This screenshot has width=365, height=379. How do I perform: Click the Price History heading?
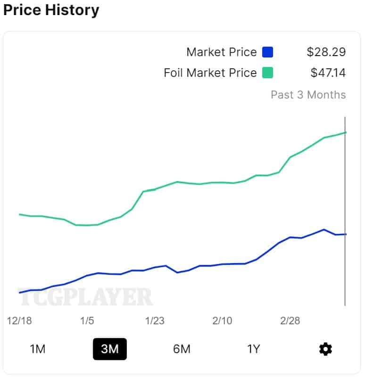click(51, 10)
